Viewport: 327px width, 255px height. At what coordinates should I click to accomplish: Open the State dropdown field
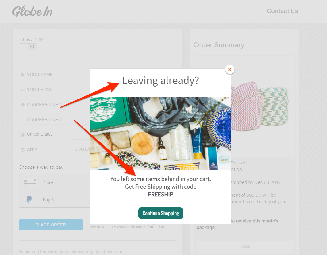click(81, 149)
